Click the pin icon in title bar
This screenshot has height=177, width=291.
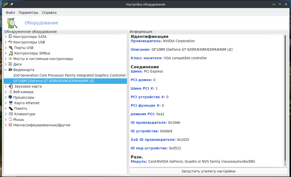pos(12,5)
